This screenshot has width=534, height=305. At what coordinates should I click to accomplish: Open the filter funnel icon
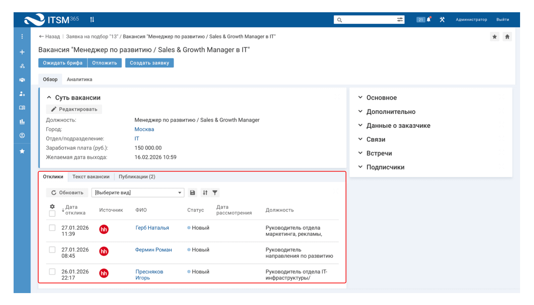coord(215,193)
